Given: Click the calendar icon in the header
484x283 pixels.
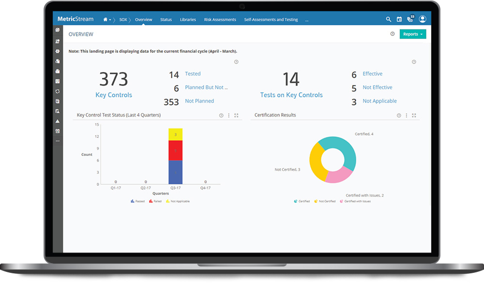Looking at the screenshot, I should (x=399, y=19).
